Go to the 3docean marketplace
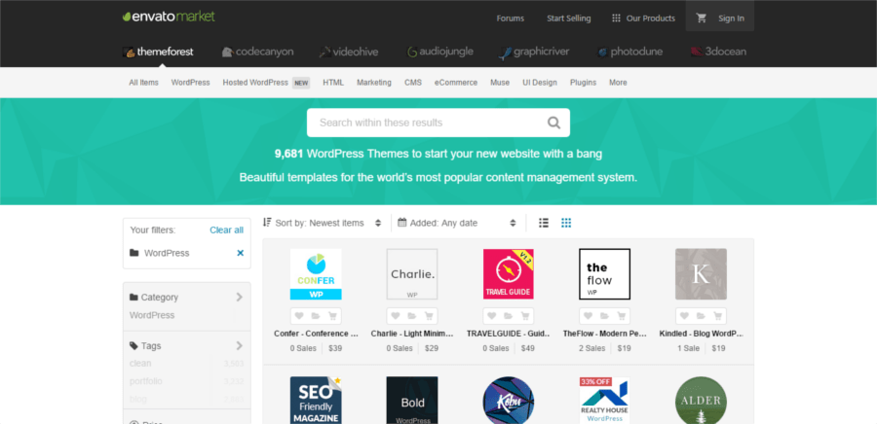 pos(718,52)
